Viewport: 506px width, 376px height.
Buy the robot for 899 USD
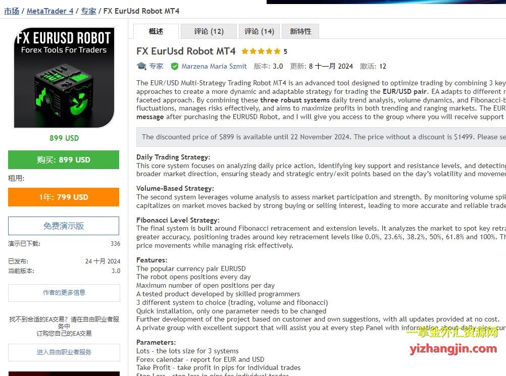pyautogui.click(x=64, y=159)
